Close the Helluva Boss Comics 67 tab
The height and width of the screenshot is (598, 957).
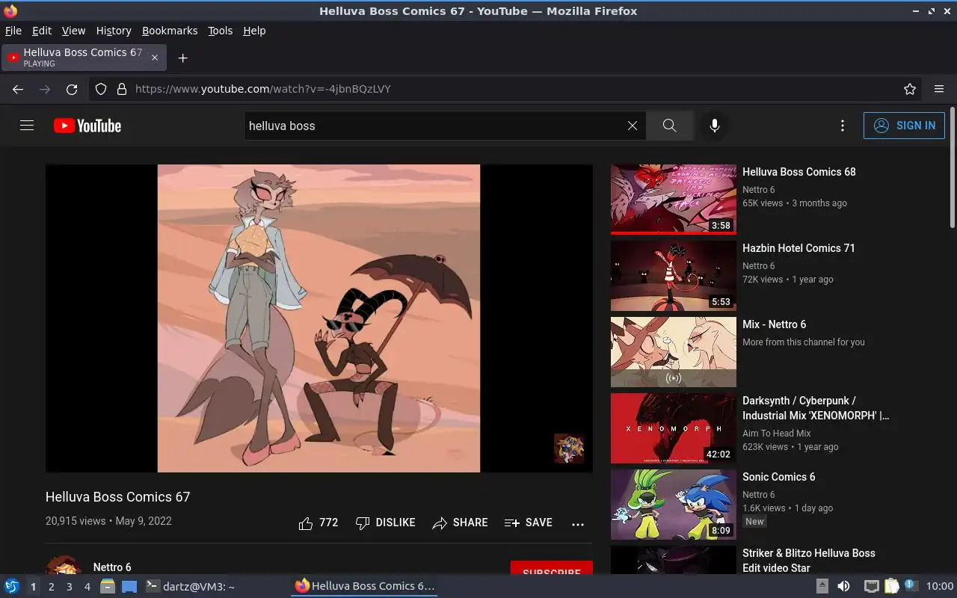tap(155, 58)
